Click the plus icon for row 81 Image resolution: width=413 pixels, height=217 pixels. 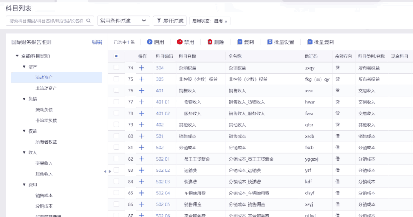142,147
